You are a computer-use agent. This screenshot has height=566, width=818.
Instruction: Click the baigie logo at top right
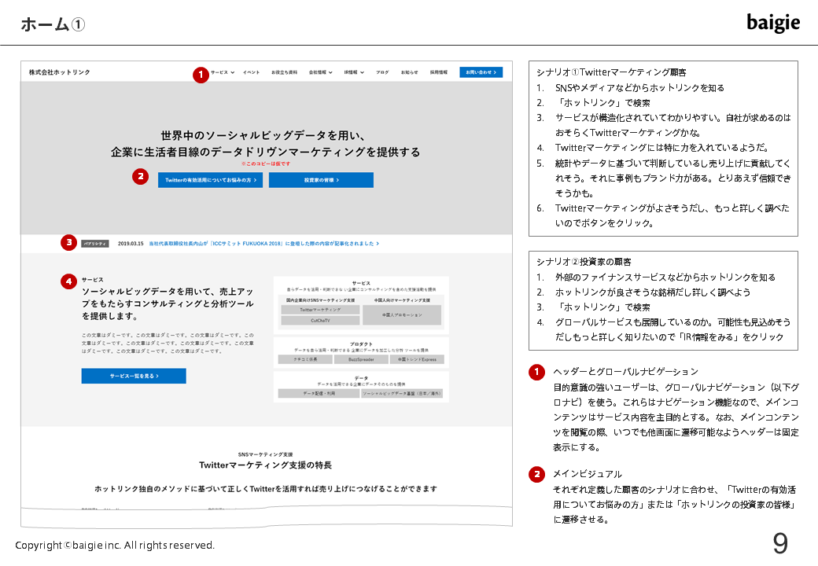(x=773, y=23)
